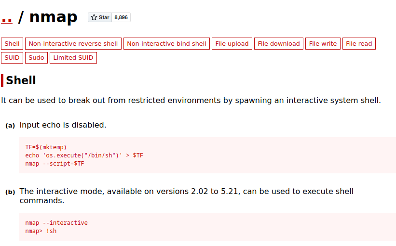Click the (b) list marker
Viewport: 396px width, 246px height.
click(10, 192)
